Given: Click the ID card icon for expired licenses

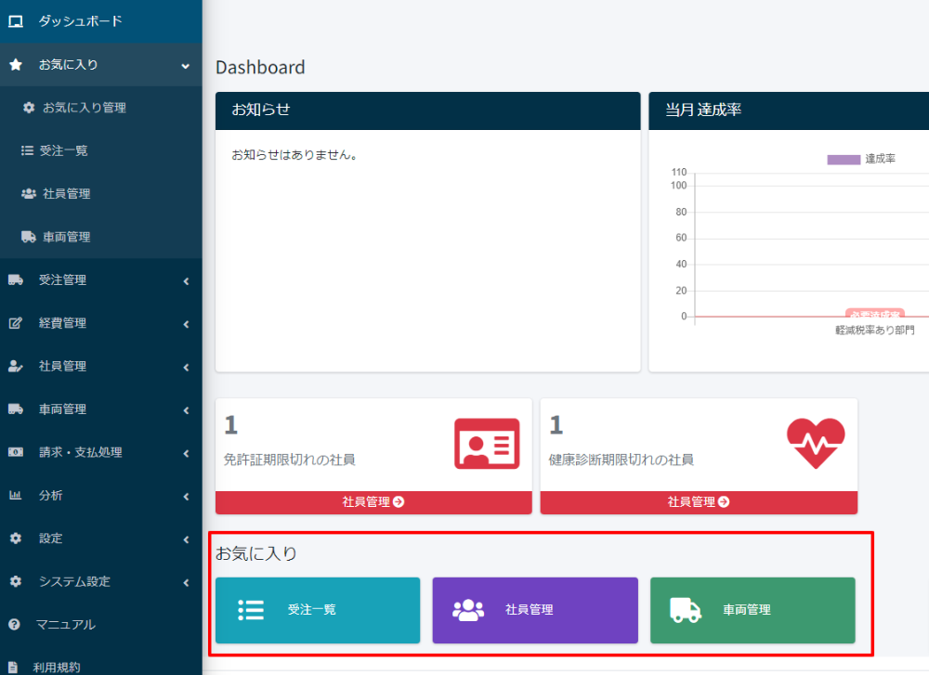Looking at the screenshot, I should coord(487,444).
